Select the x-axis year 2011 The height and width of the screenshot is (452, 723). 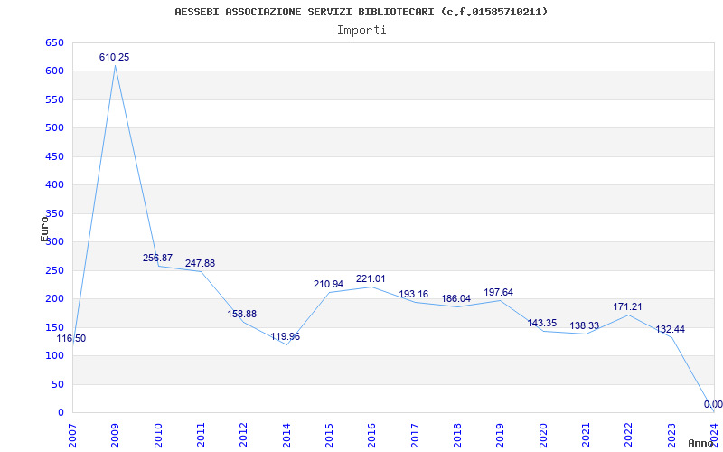pyautogui.click(x=201, y=436)
